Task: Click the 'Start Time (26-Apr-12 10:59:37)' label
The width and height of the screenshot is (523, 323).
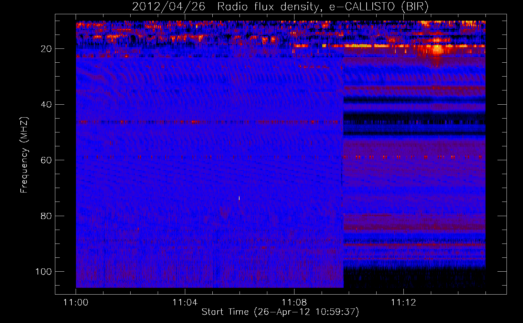Action: 280,312
